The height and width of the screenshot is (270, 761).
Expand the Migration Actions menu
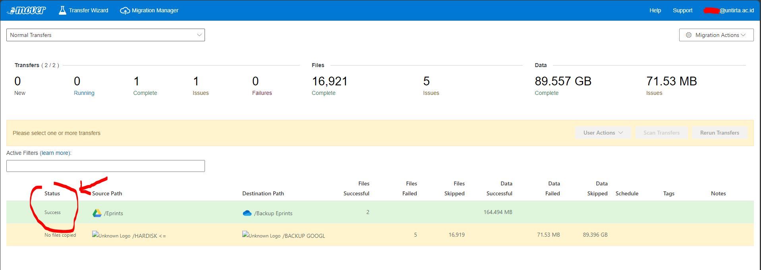(716, 35)
